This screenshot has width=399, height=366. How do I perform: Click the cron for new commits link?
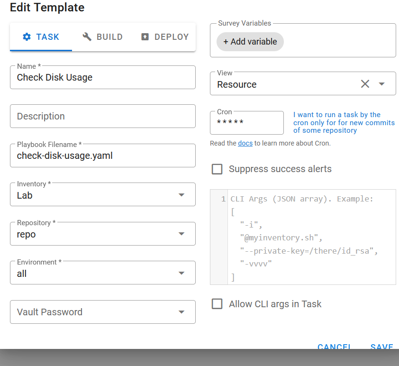pos(344,122)
